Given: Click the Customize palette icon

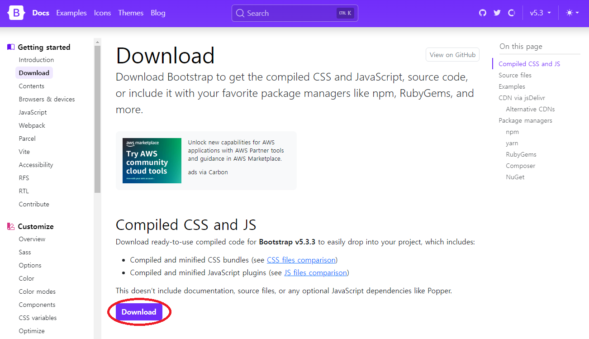Looking at the screenshot, I should (x=11, y=226).
